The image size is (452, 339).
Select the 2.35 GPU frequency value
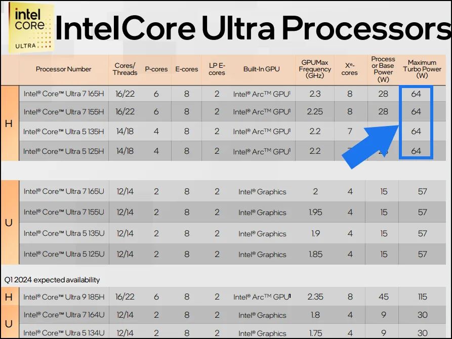click(315, 297)
